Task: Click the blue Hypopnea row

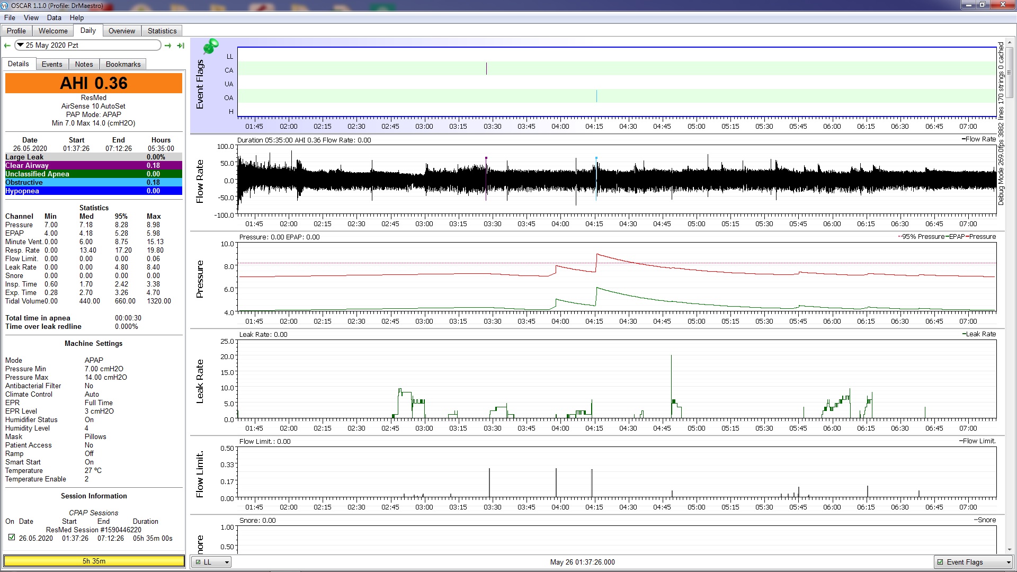Action: tap(94, 191)
